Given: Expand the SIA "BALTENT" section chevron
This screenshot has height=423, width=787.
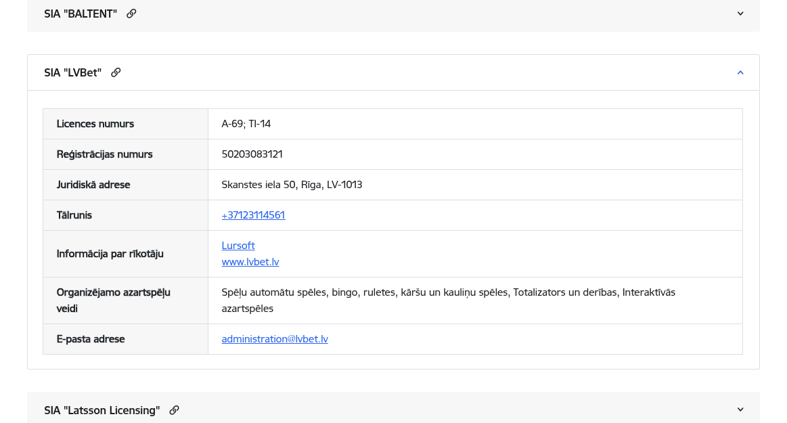Looking at the screenshot, I should pyautogui.click(x=740, y=14).
